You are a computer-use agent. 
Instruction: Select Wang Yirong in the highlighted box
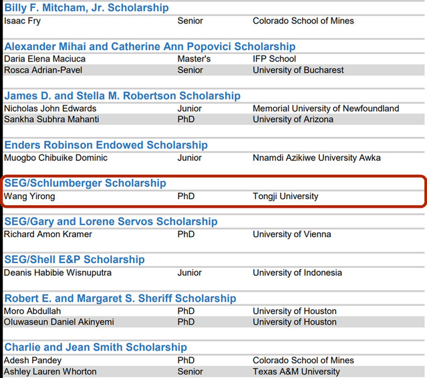point(29,196)
